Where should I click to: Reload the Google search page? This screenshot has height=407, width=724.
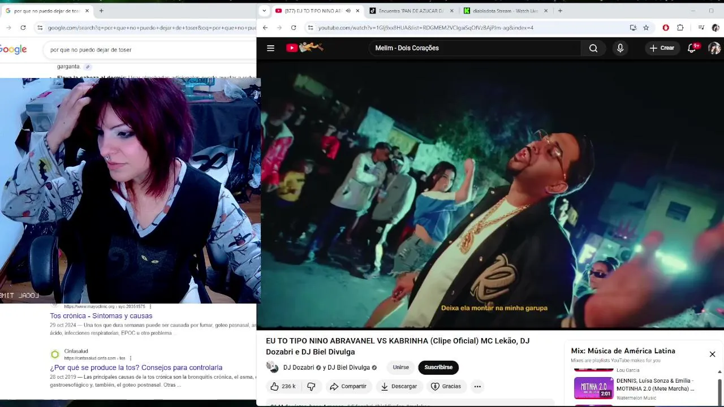[x=23, y=28]
